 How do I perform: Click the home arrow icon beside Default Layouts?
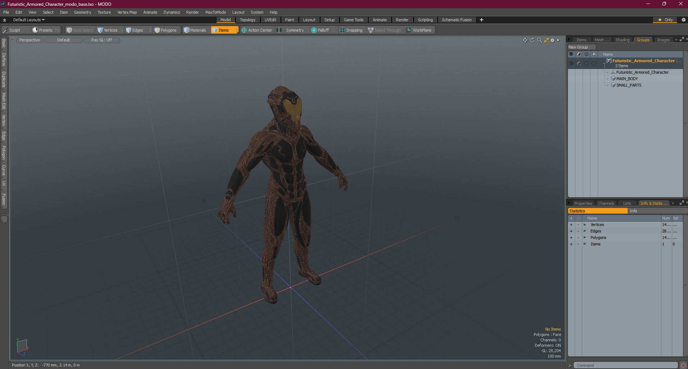coord(4,20)
